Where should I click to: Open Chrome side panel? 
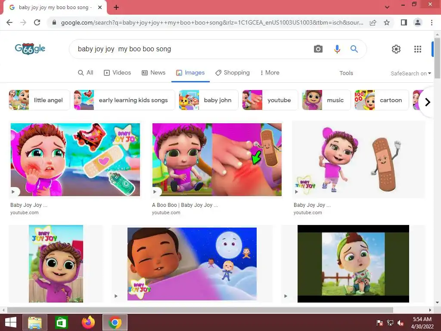pos(404,22)
